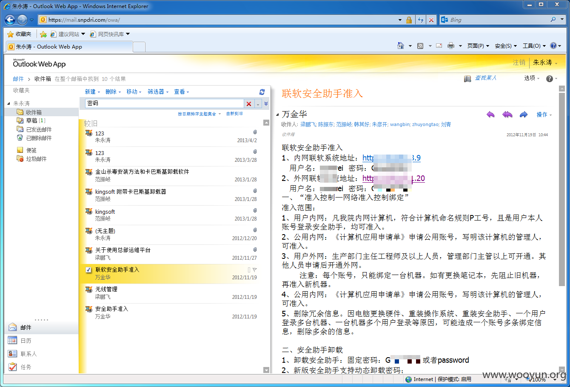Image resolution: width=570 pixels, height=387 pixels.
Task: Expand the search options chevron
Action: 266,103
